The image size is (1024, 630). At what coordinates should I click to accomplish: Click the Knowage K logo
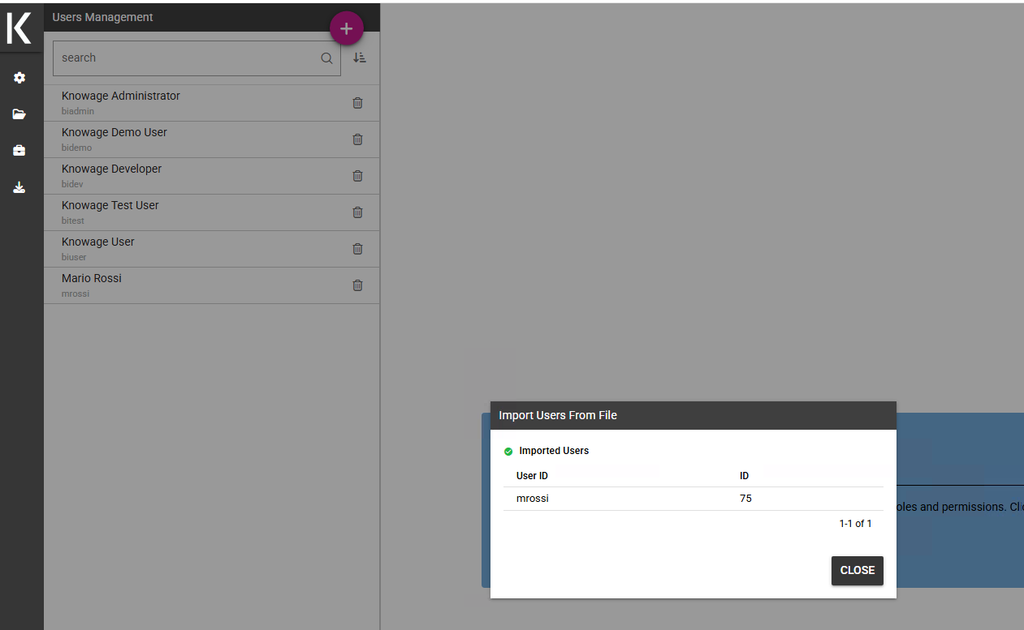19,28
